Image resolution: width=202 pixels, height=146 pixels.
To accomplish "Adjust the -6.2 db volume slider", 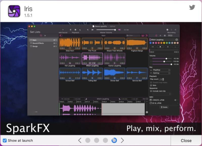I will coord(162,59).
